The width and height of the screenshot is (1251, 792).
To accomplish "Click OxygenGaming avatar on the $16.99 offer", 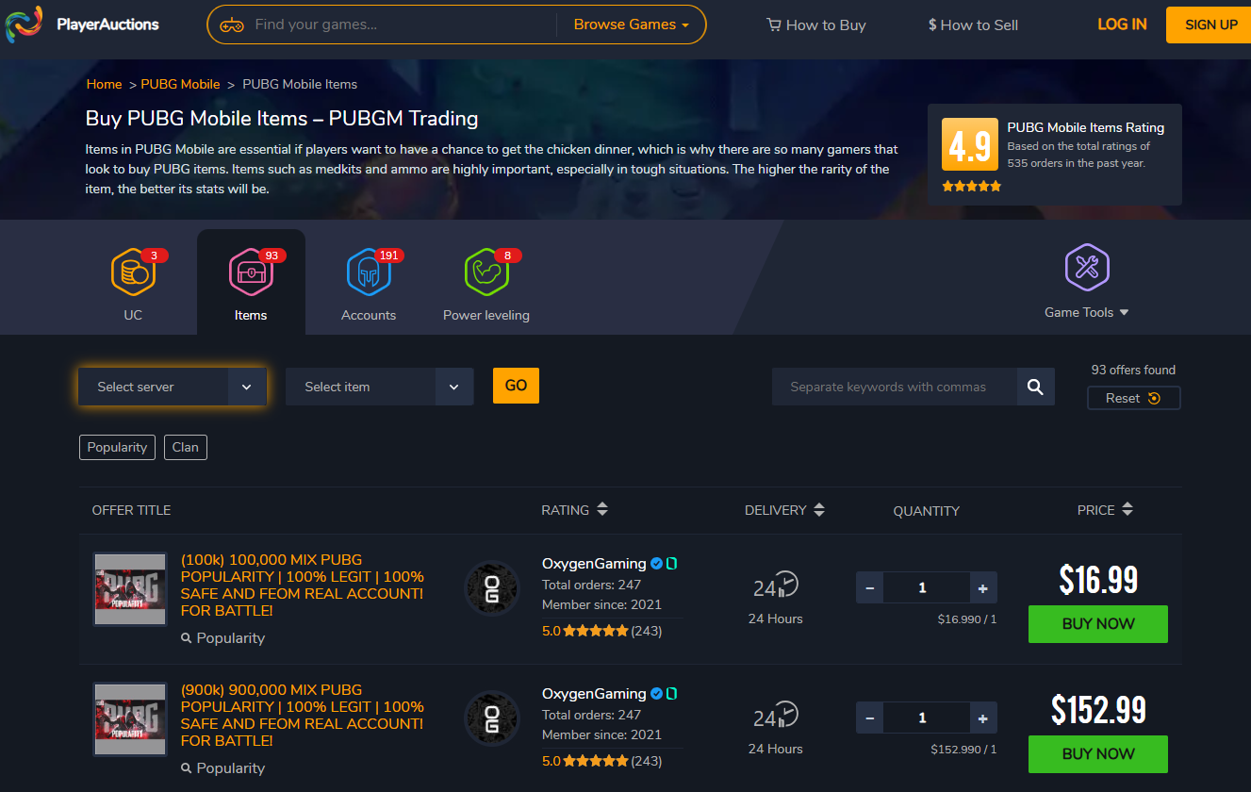I will (x=492, y=589).
